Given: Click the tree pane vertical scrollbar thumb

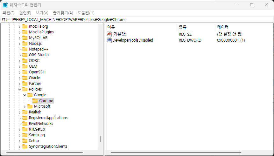Looking at the screenshot, I should coord(100,139).
